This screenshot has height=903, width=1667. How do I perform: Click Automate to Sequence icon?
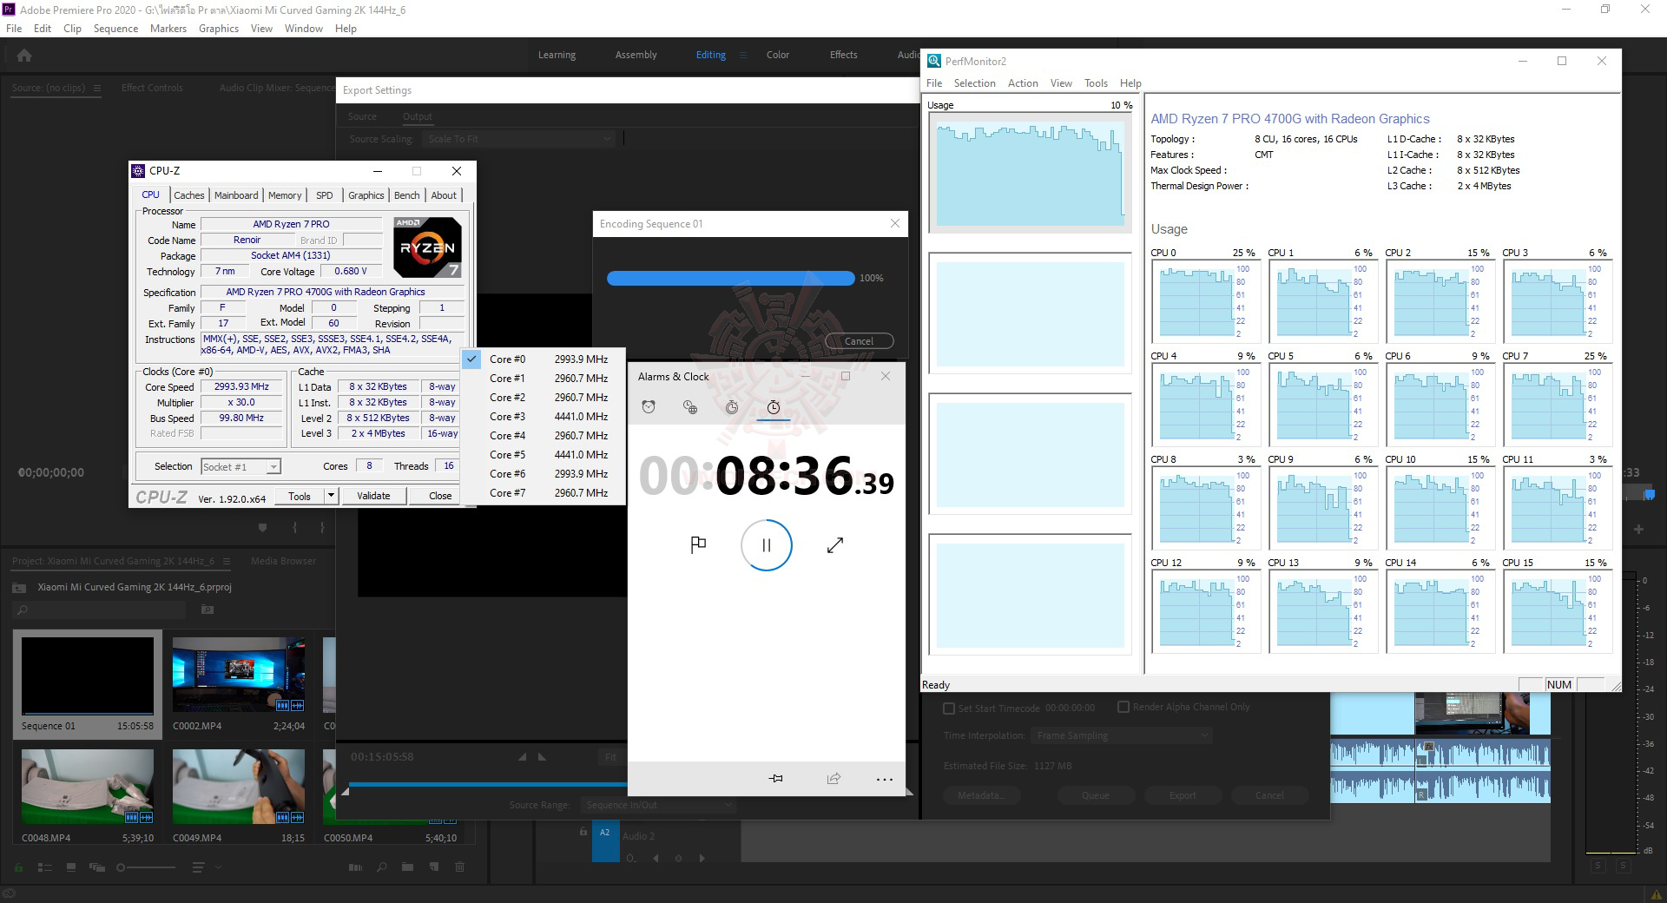click(x=355, y=867)
